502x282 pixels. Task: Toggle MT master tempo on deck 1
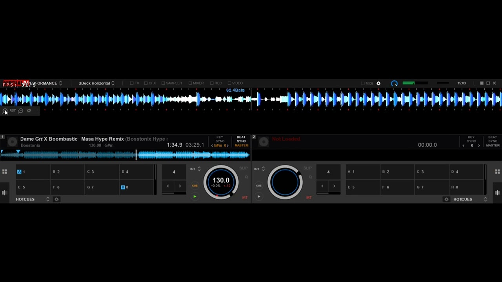coord(245,197)
